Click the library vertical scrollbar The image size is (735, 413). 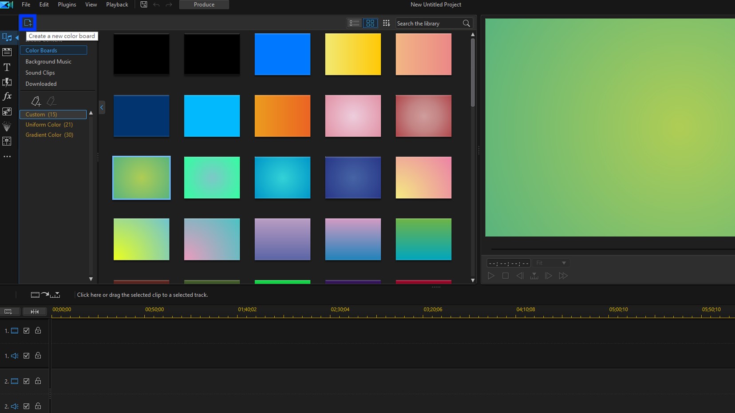(x=473, y=72)
